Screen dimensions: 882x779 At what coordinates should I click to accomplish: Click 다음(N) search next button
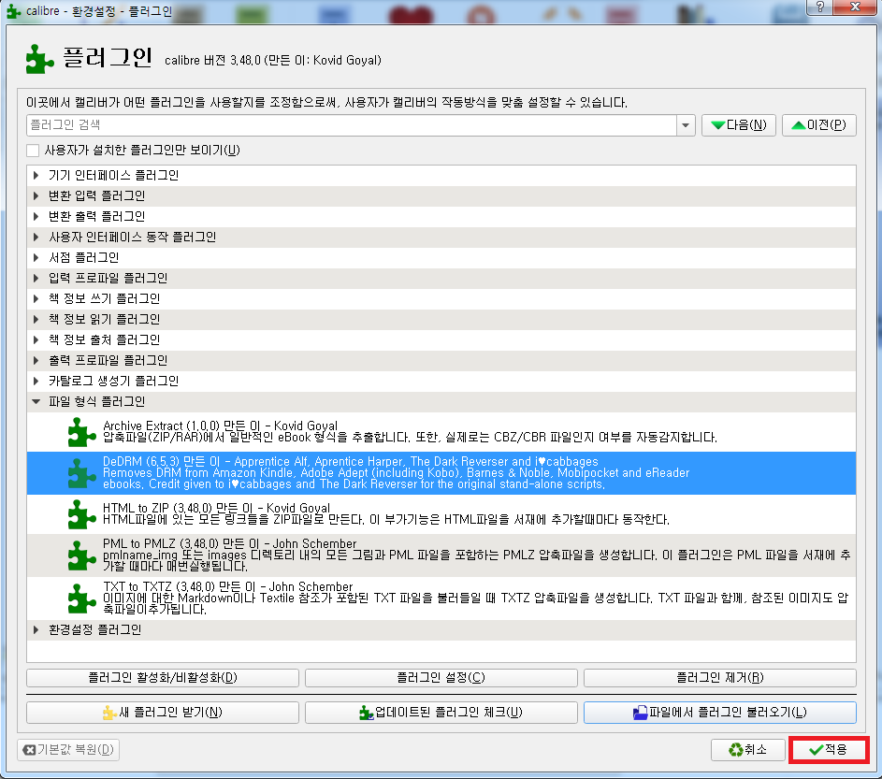[739, 125]
